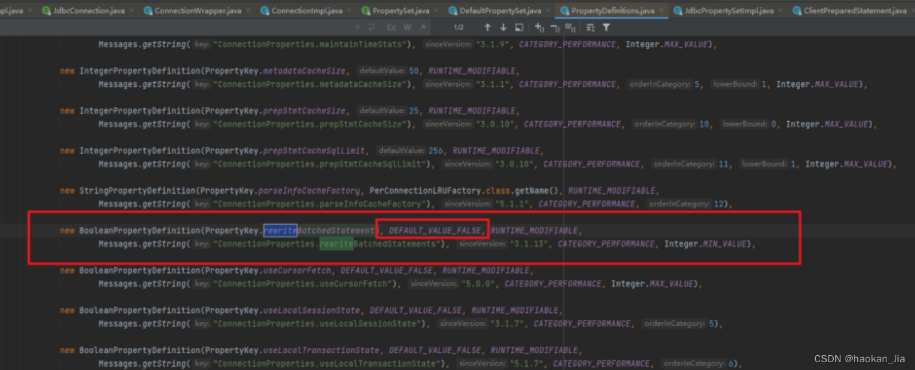This screenshot has height=370, width=915.
Task: Close the PropertyDefinitions.java tab
Action: click(661, 11)
